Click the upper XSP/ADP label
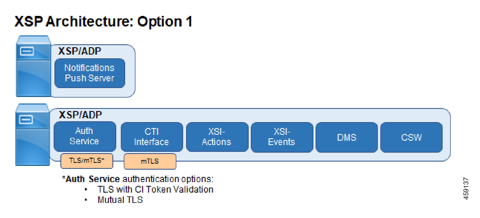Image resolution: width=480 pixels, height=218 pixels. click(80, 51)
